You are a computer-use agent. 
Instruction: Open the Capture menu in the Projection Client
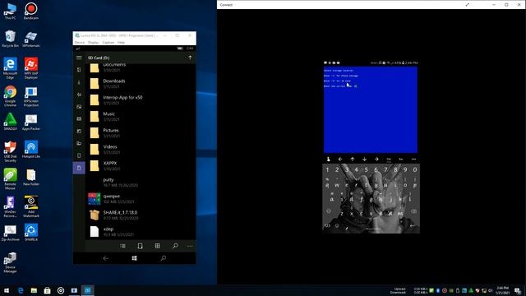tap(108, 43)
